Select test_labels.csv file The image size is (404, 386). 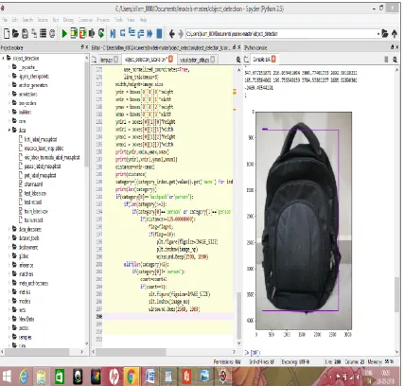[x=35, y=193]
